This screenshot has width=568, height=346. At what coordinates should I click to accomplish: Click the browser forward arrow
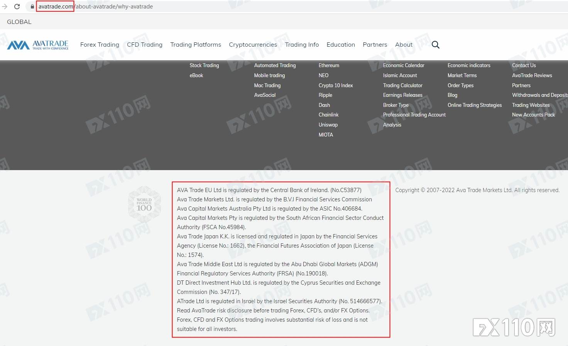[5, 7]
